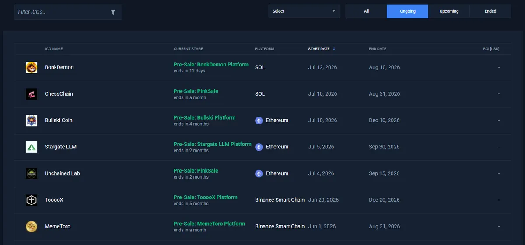Click Pre-Sale: Stargate LLM Platform stage
This screenshot has height=245, width=525.
213,144
